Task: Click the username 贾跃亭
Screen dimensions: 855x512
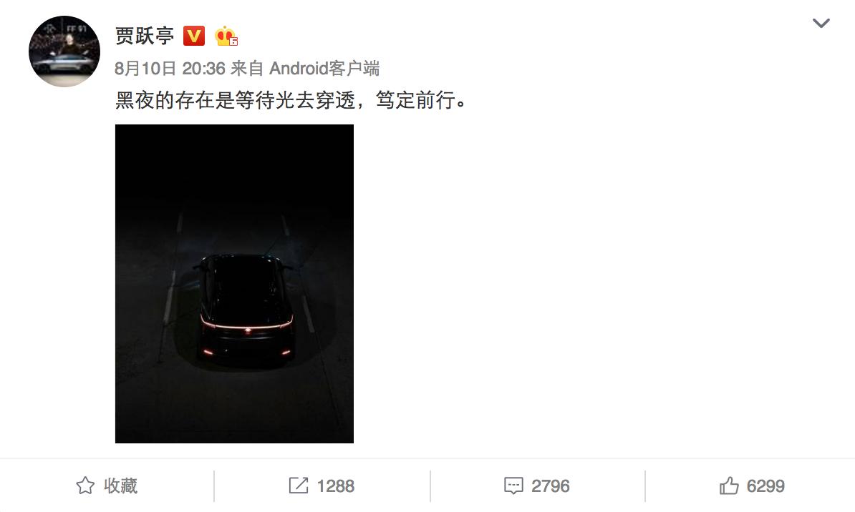Action: 145,36
